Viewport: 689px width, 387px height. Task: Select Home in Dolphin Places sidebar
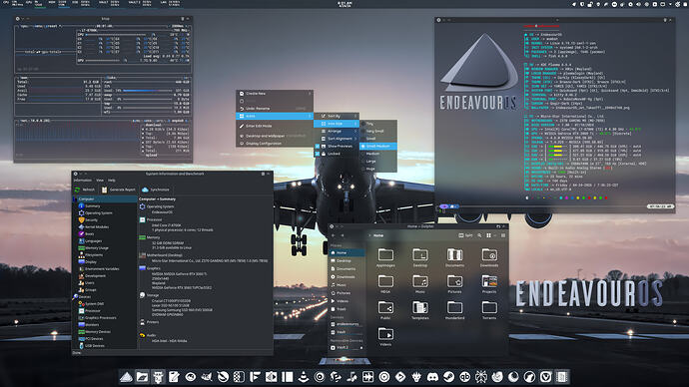coord(347,252)
